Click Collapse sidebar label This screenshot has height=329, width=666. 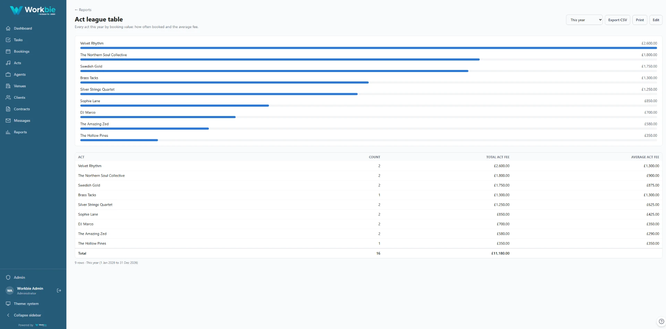27,315
